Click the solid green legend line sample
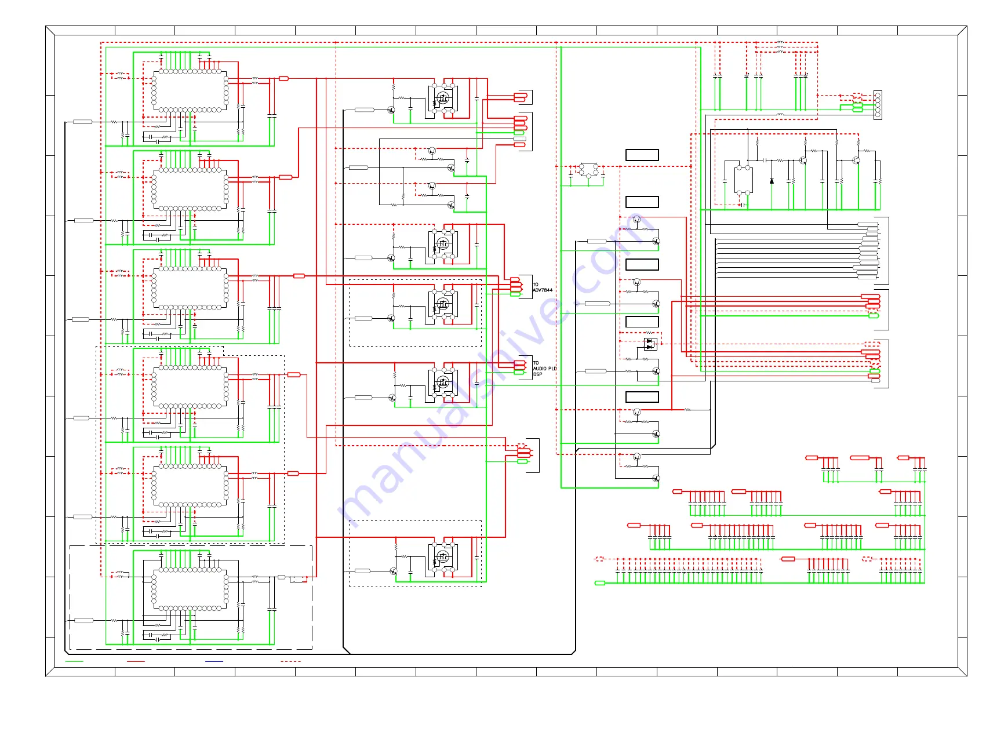Image resolution: width=986 pixels, height=732 pixels. coord(74,661)
